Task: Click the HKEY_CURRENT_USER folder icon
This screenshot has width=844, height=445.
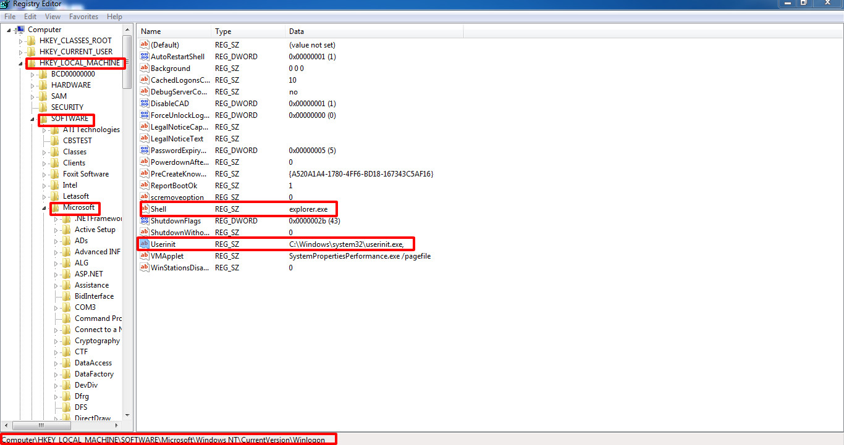Action: click(32, 52)
